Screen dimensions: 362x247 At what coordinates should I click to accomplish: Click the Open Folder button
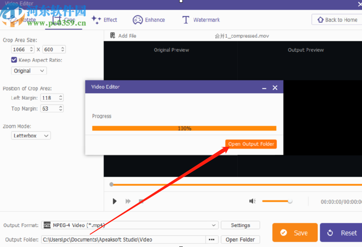[240, 240]
